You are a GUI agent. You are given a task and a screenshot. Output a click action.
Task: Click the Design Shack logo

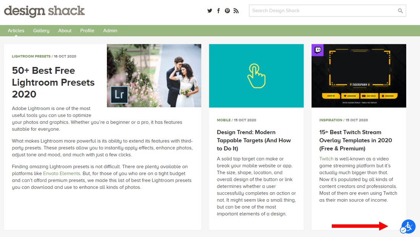click(44, 11)
